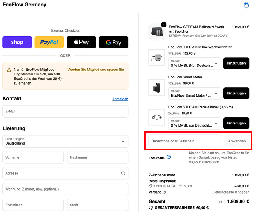This screenshot has width=254, height=212.
Task: Focus the Stadt field
Action: [98, 205]
